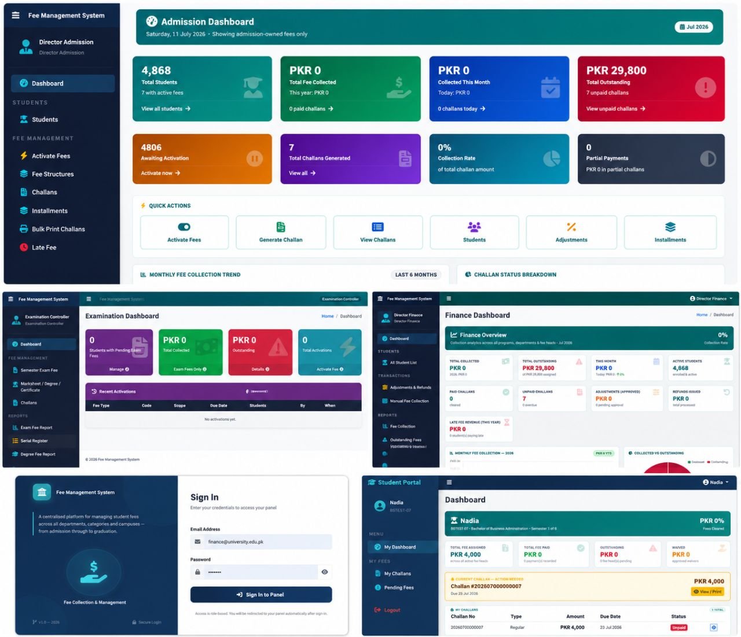
Task: Click 0 paid challans link
Action: click(311, 109)
